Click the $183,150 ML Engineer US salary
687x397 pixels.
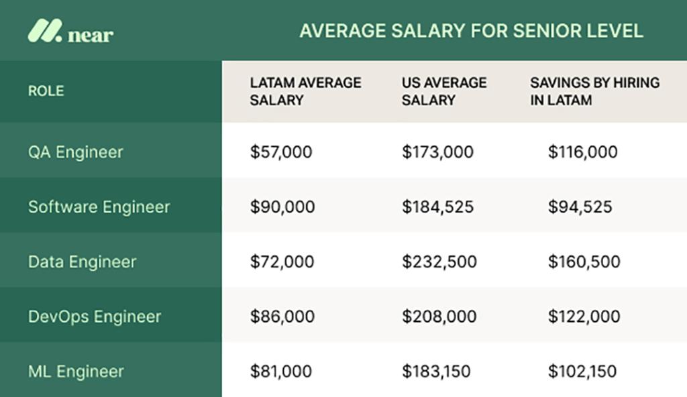436,372
